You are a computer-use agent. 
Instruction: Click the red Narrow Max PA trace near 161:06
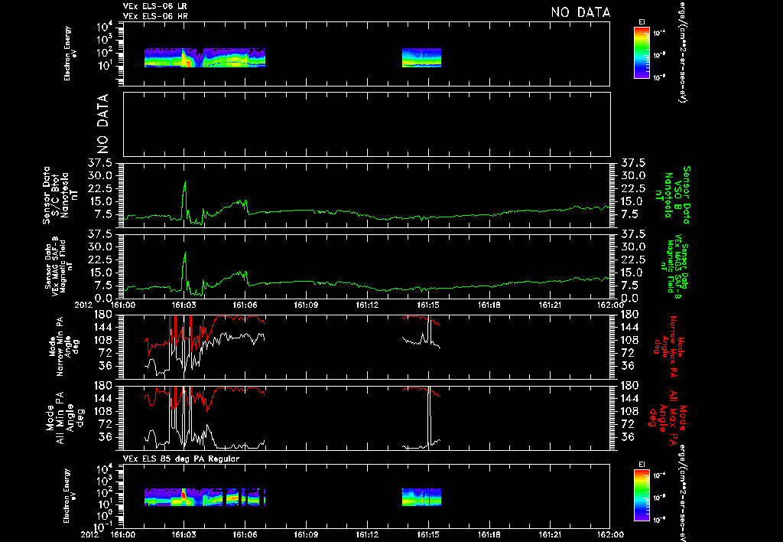245,318
